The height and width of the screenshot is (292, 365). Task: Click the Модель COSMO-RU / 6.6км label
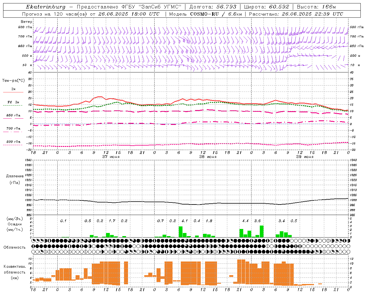pos(206,14)
